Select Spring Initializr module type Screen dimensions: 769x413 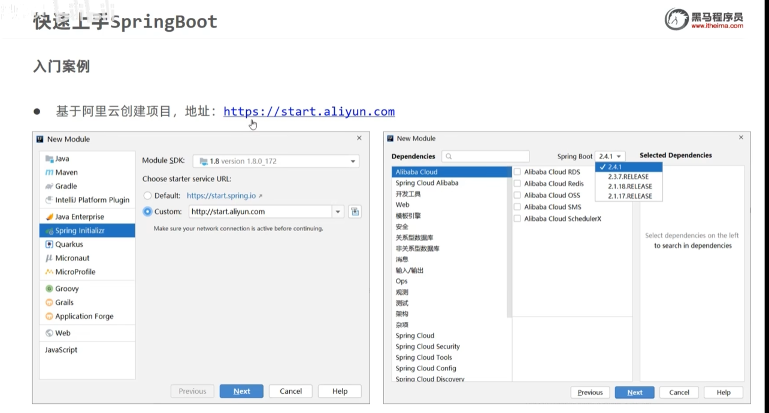pyautogui.click(x=87, y=230)
